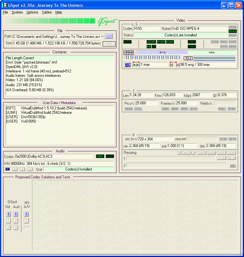
Task: Click the MPG2 indicator
Action: coord(232,27)
